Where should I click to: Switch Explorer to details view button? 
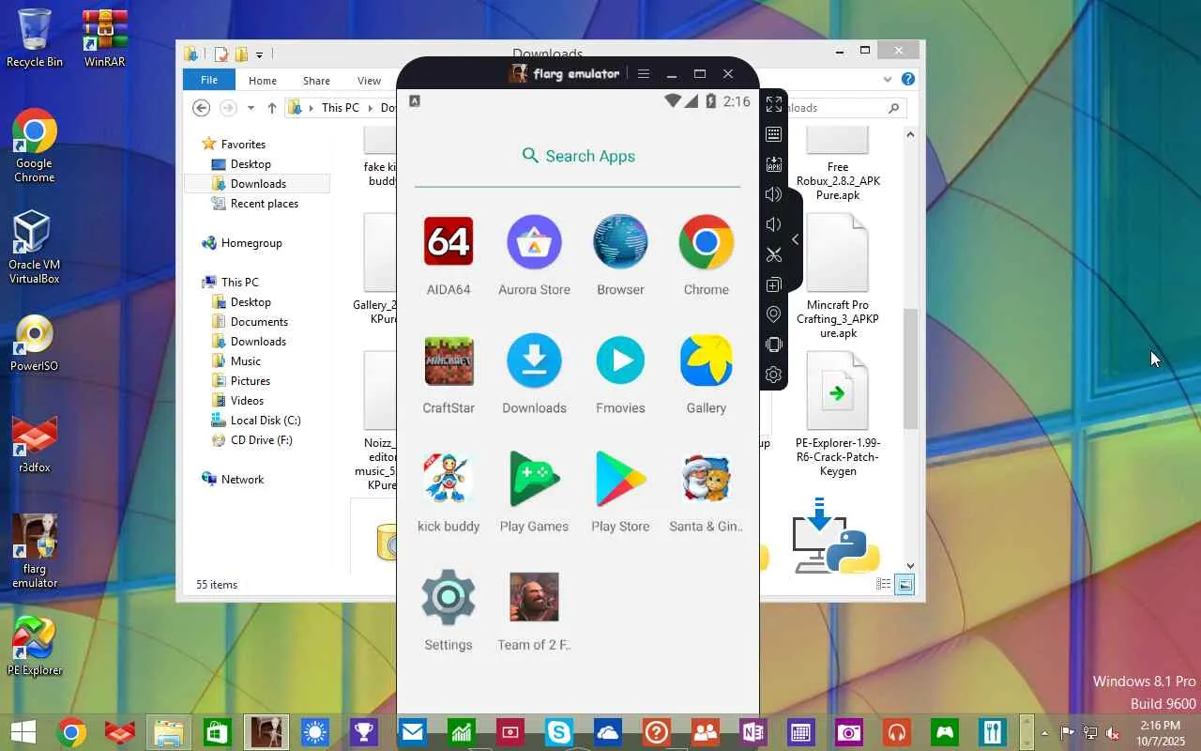coord(883,585)
